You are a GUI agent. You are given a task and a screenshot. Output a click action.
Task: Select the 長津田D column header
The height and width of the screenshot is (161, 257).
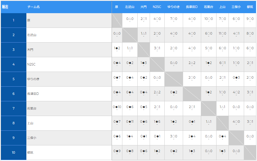(x=192, y=7)
